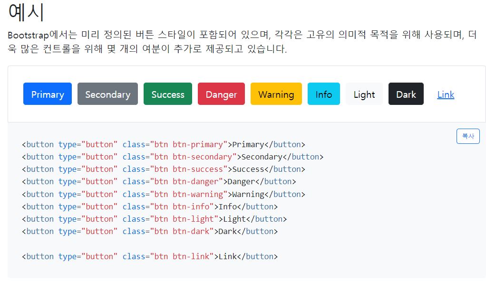Image resolution: width=486 pixels, height=281 pixels.
Task: Click the btn-warning code line
Action: [164, 194]
